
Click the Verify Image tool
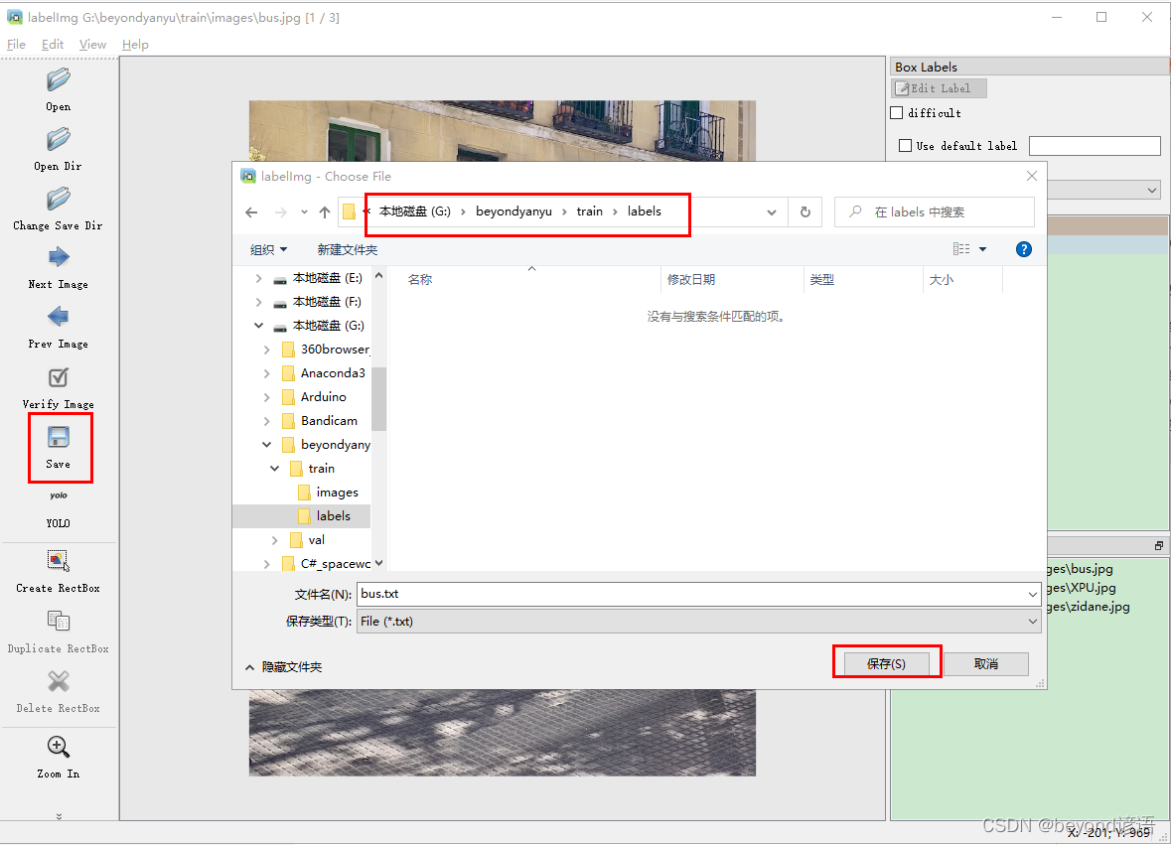[59, 377]
